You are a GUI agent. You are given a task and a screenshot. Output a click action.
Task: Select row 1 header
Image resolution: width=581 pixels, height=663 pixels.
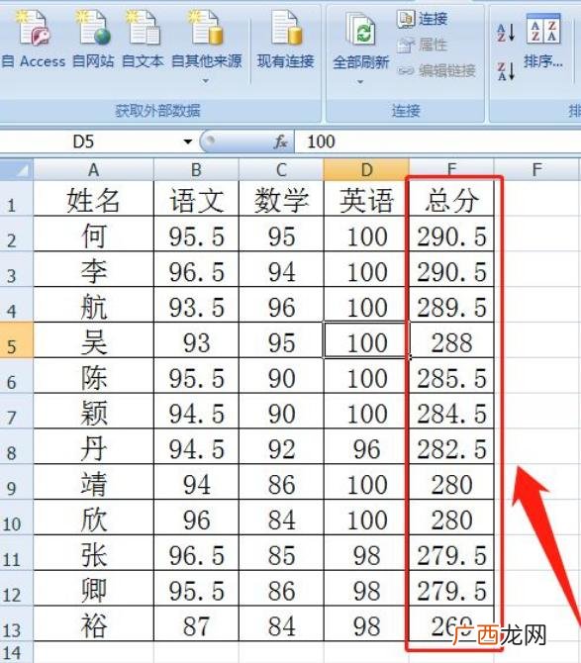[x=17, y=198]
